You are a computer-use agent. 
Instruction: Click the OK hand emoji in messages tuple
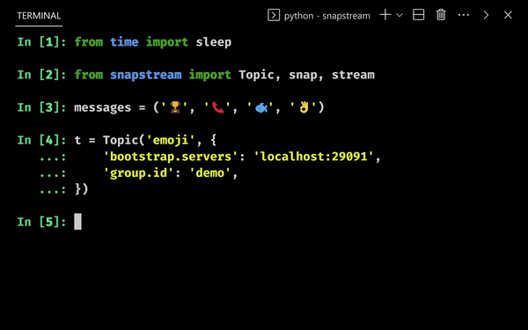(x=304, y=107)
